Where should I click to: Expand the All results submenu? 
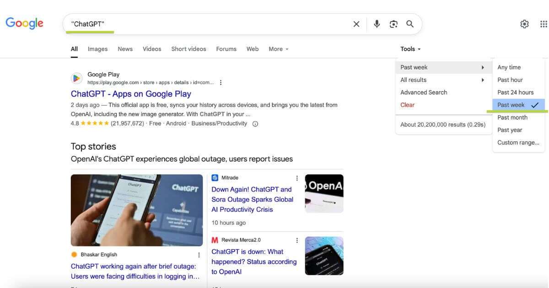pos(441,80)
